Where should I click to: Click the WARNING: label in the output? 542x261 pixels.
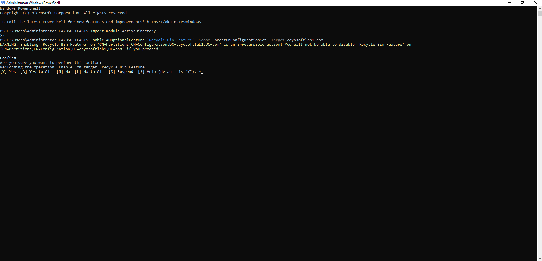[x=9, y=45]
